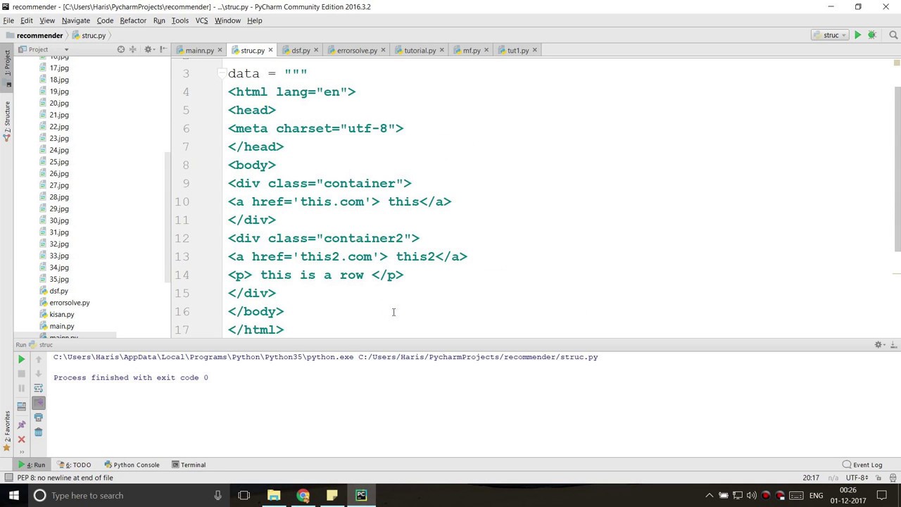Click the Restore Layout icon in the Run panel
The image size is (901, 507).
coord(21,406)
